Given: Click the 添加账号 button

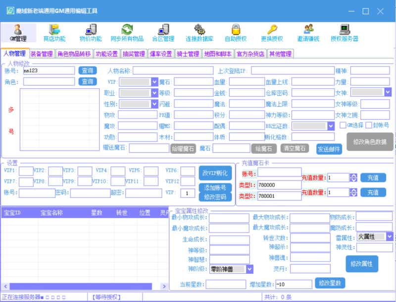Looking at the screenshot, I should pyautogui.click(x=215, y=187).
